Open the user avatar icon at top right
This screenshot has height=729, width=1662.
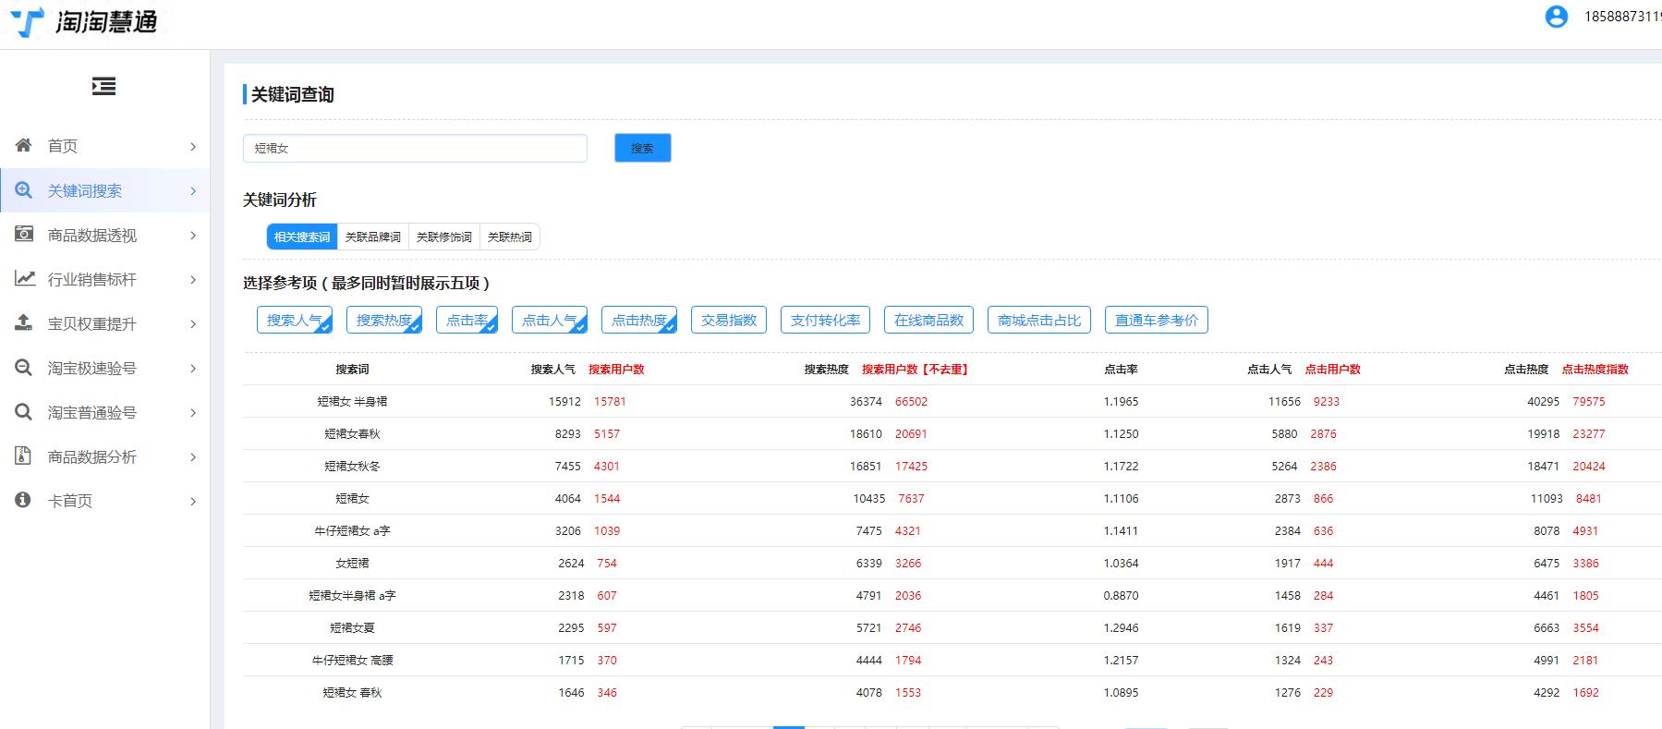pyautogui.click(x=1556, y=17)
